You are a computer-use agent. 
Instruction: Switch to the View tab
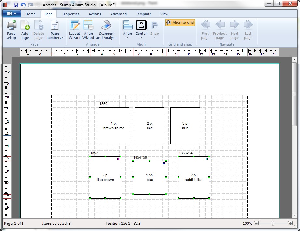coord(164,14)
